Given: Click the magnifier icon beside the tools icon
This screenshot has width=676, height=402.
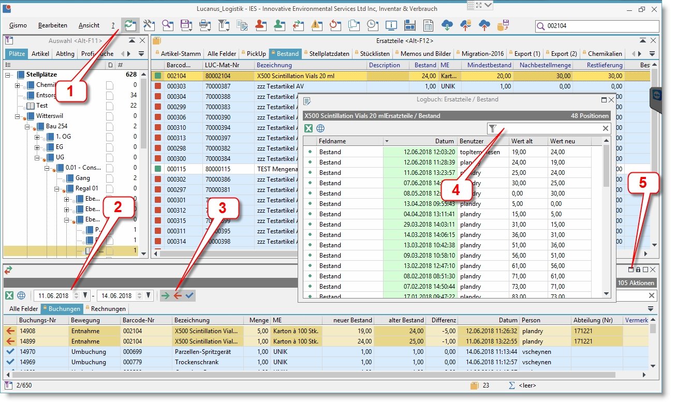Looking at the screenshot, I should coord(167,25).
